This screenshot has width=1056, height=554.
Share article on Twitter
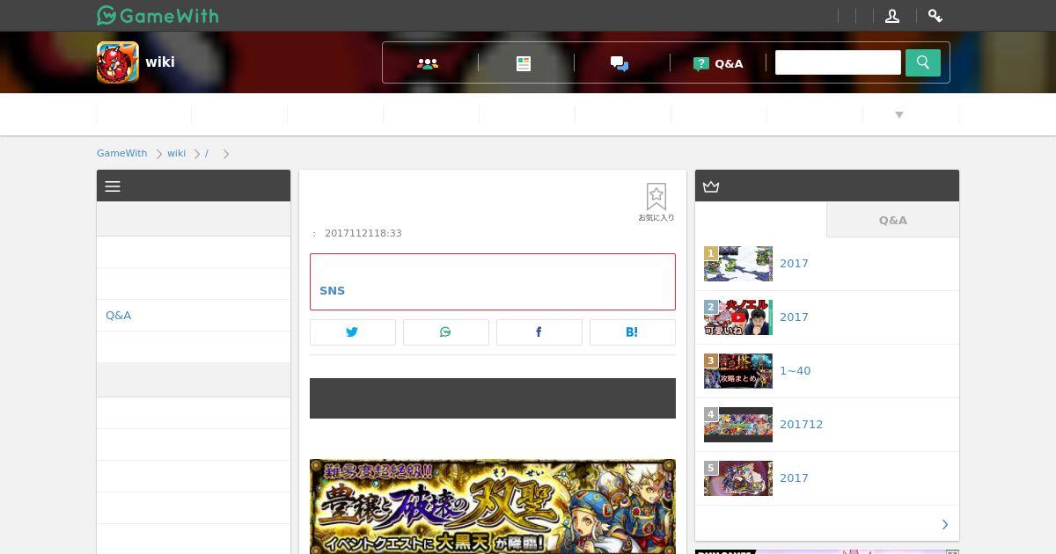353,332
